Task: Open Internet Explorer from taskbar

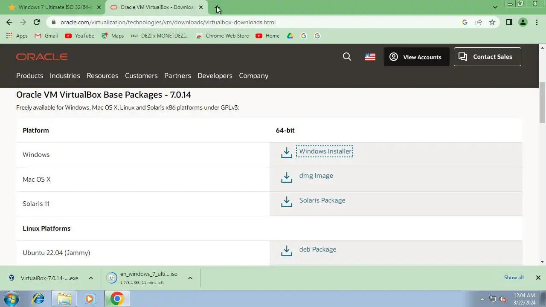Action: [x=38, y=298]
